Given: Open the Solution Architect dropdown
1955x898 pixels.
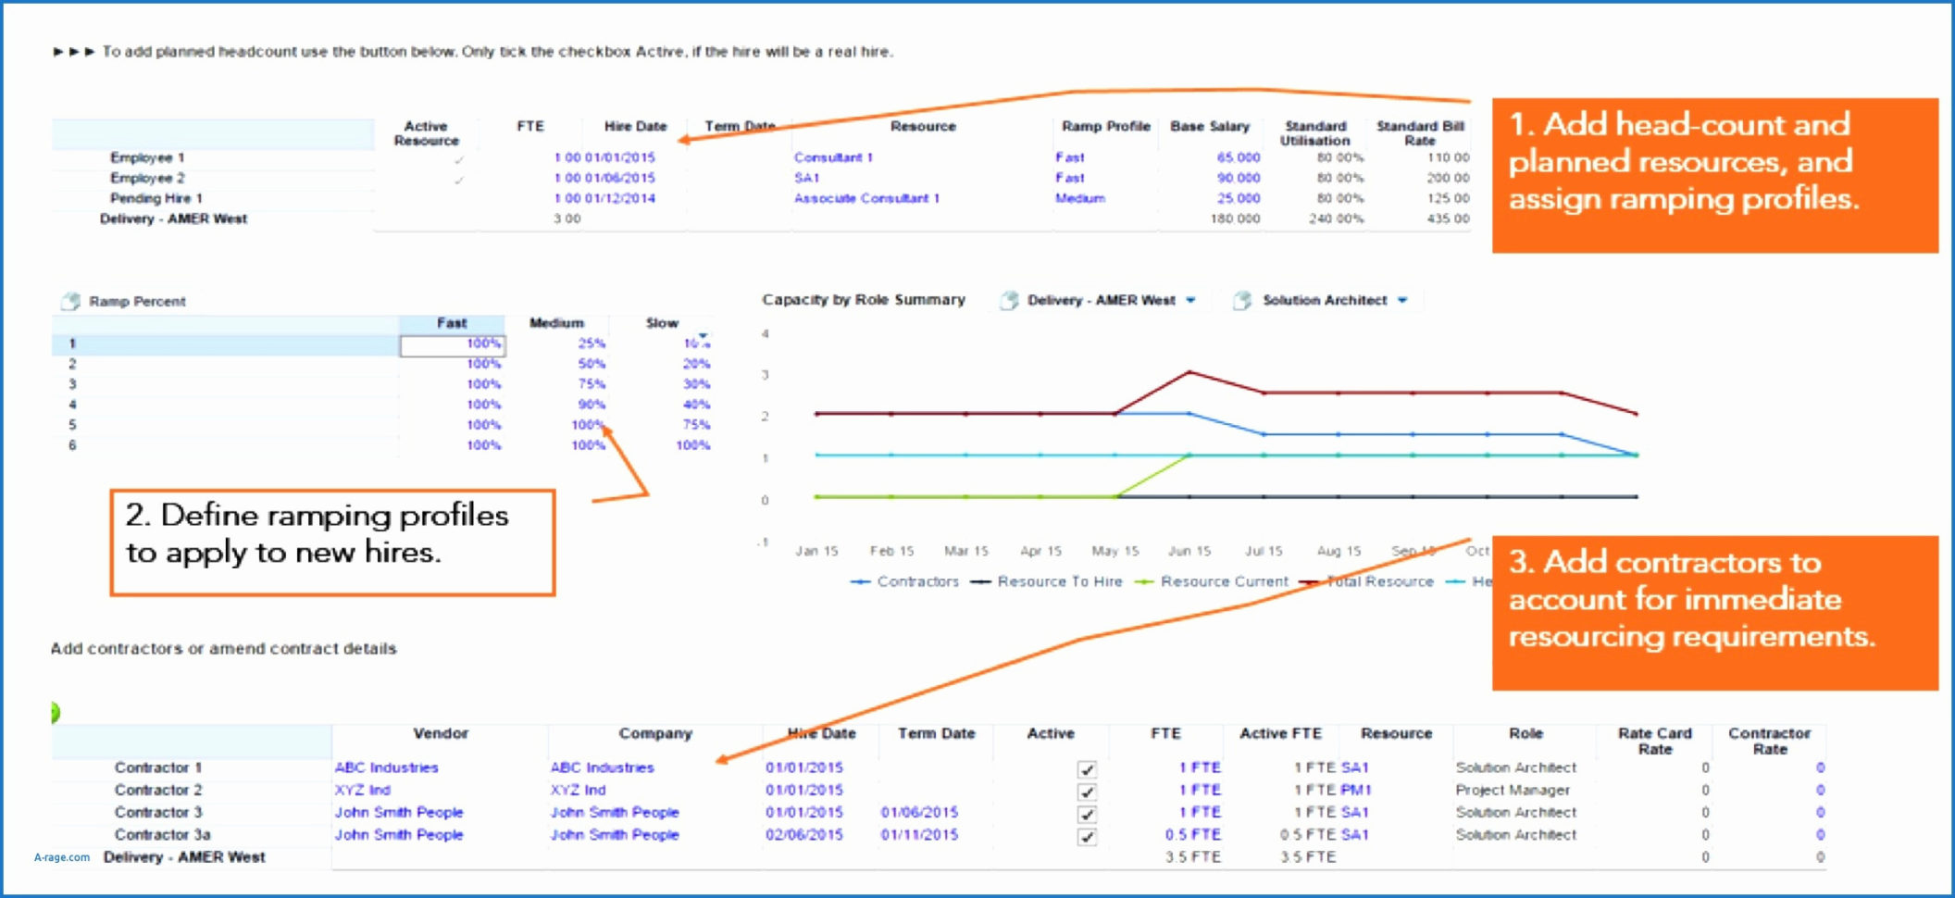Looking at the screenshot, I should [1402, 299].
